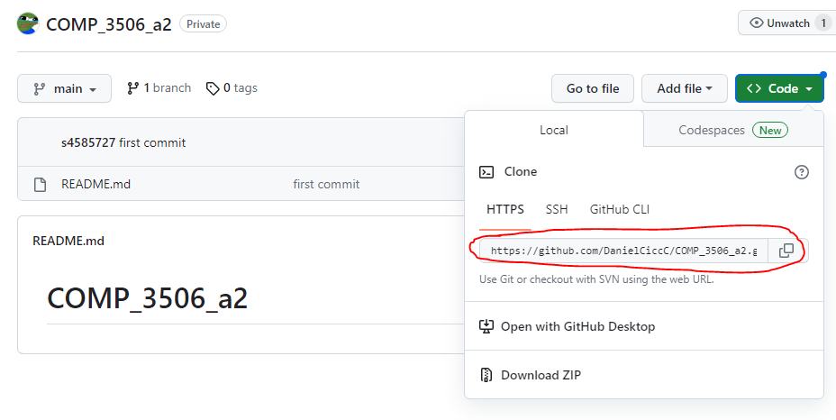Click the clone URL text field

coord(622,251)
